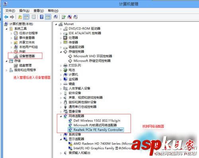Click the uninstall device icon with red X
This screenshot has width=199, height=158.
[70, 17]
